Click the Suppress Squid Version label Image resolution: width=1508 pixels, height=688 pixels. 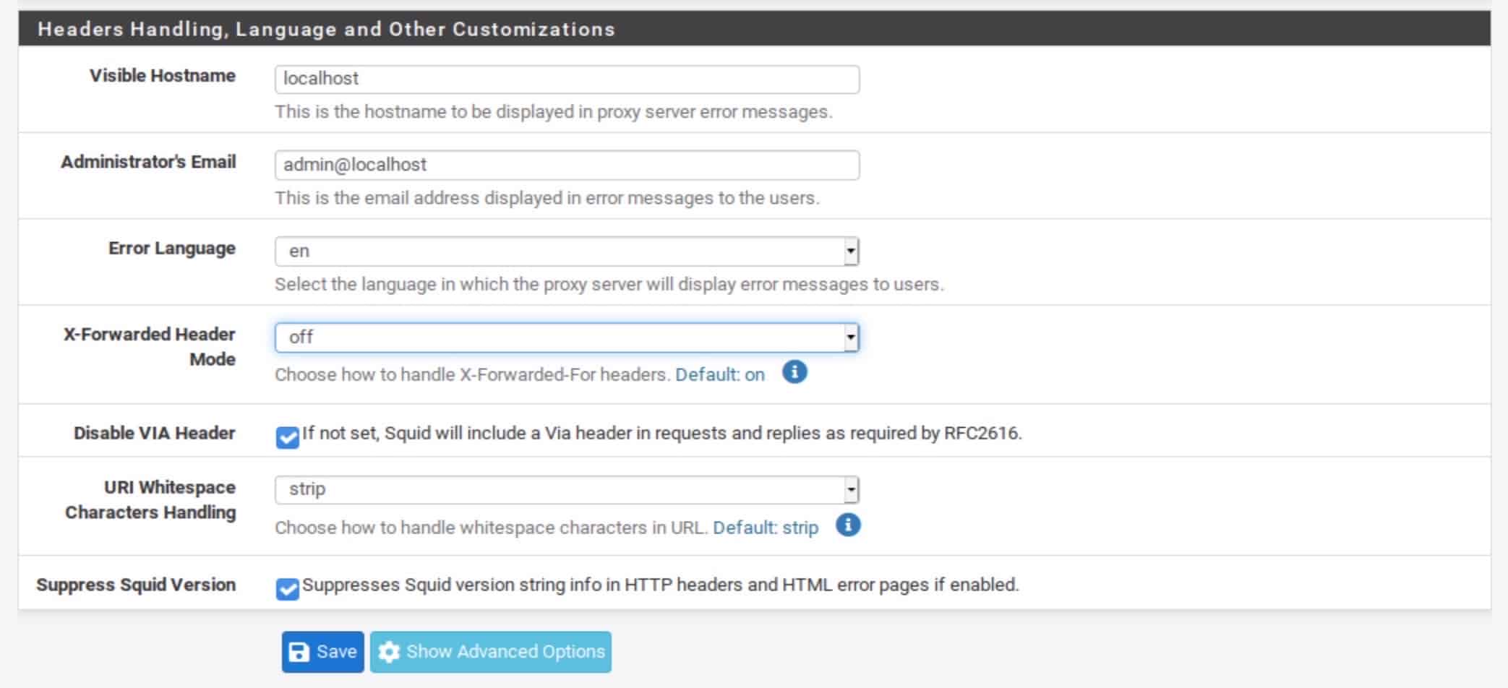(x=136, y=584)
